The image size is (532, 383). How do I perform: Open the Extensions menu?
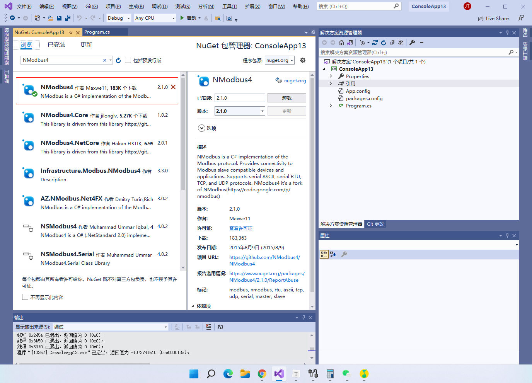252,7
